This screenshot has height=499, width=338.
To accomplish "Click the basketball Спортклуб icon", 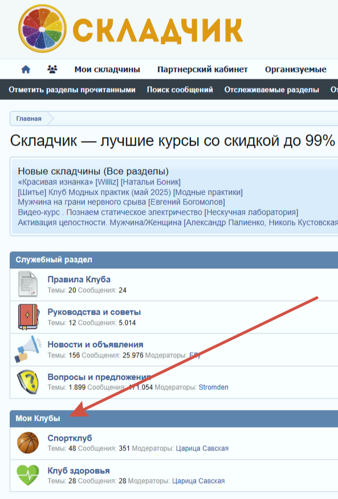I will (28, 442).
